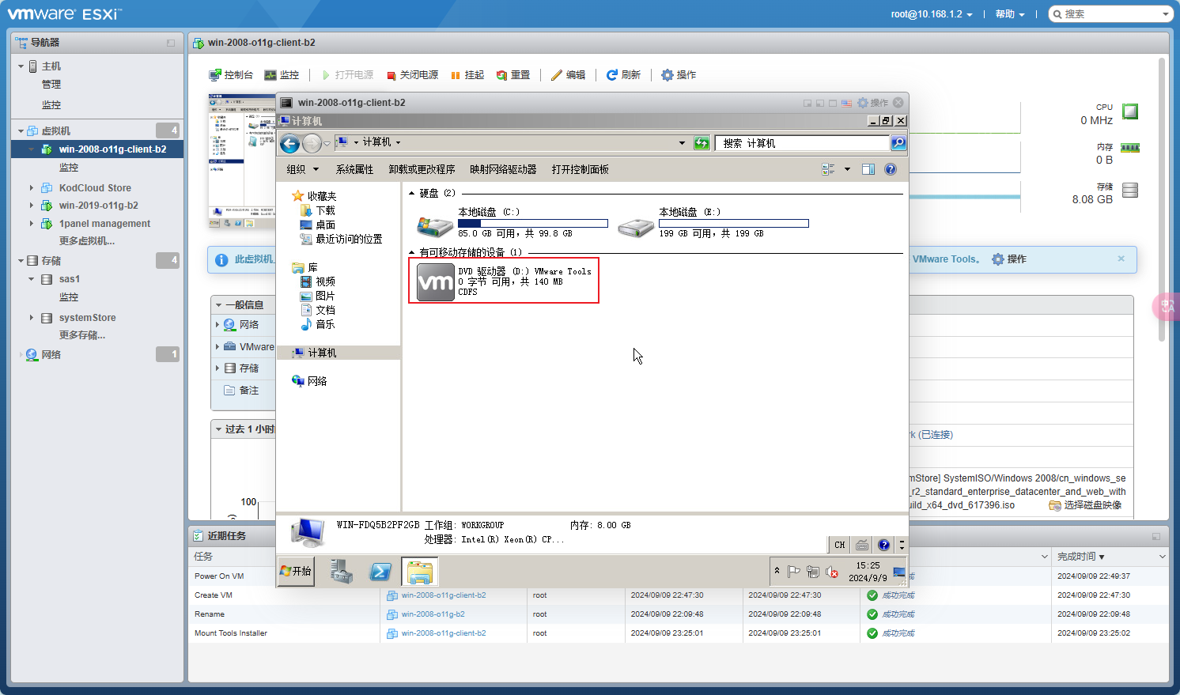
Task: Open Server Manager taskbar icon
Action: pyautogui.click(x=341, y=571)
